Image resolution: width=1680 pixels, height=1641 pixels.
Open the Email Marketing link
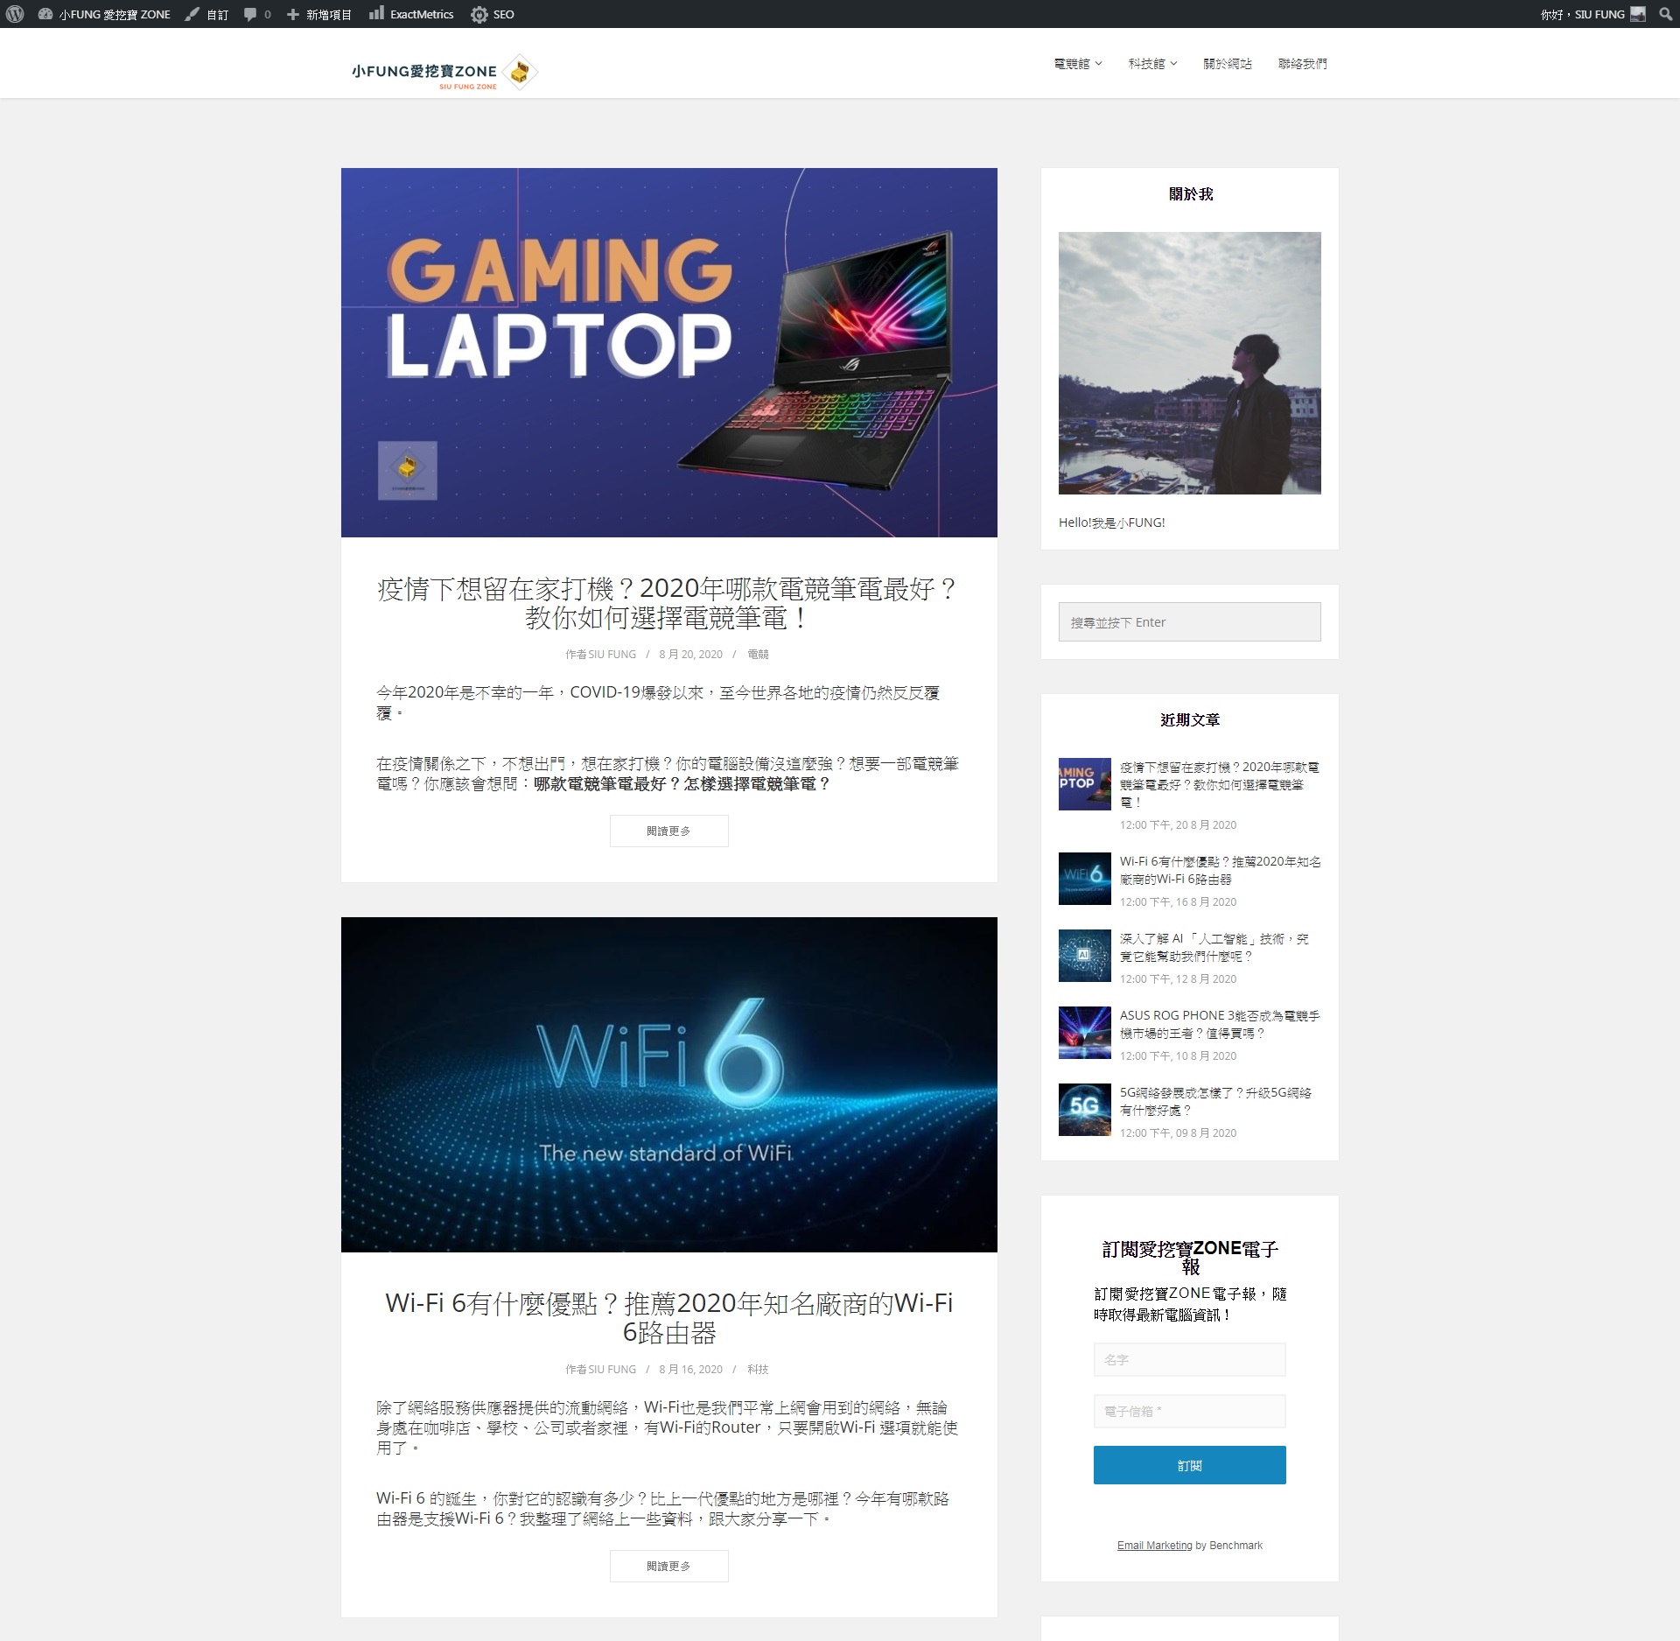pos(1154,1545)
